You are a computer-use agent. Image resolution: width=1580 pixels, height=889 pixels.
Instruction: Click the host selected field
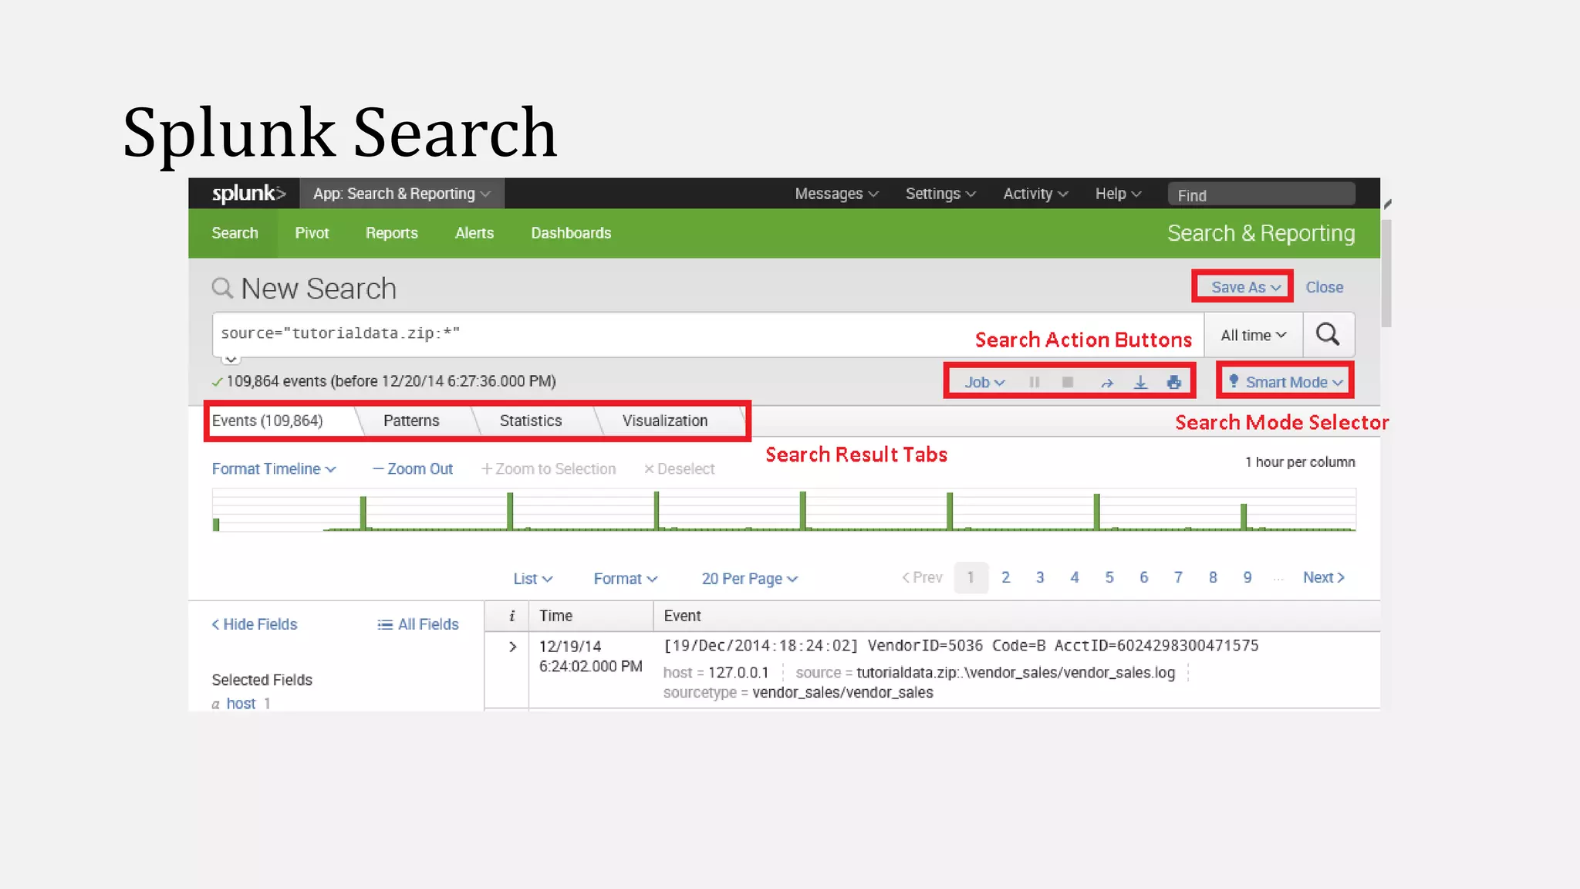click(x=241, y=703)
